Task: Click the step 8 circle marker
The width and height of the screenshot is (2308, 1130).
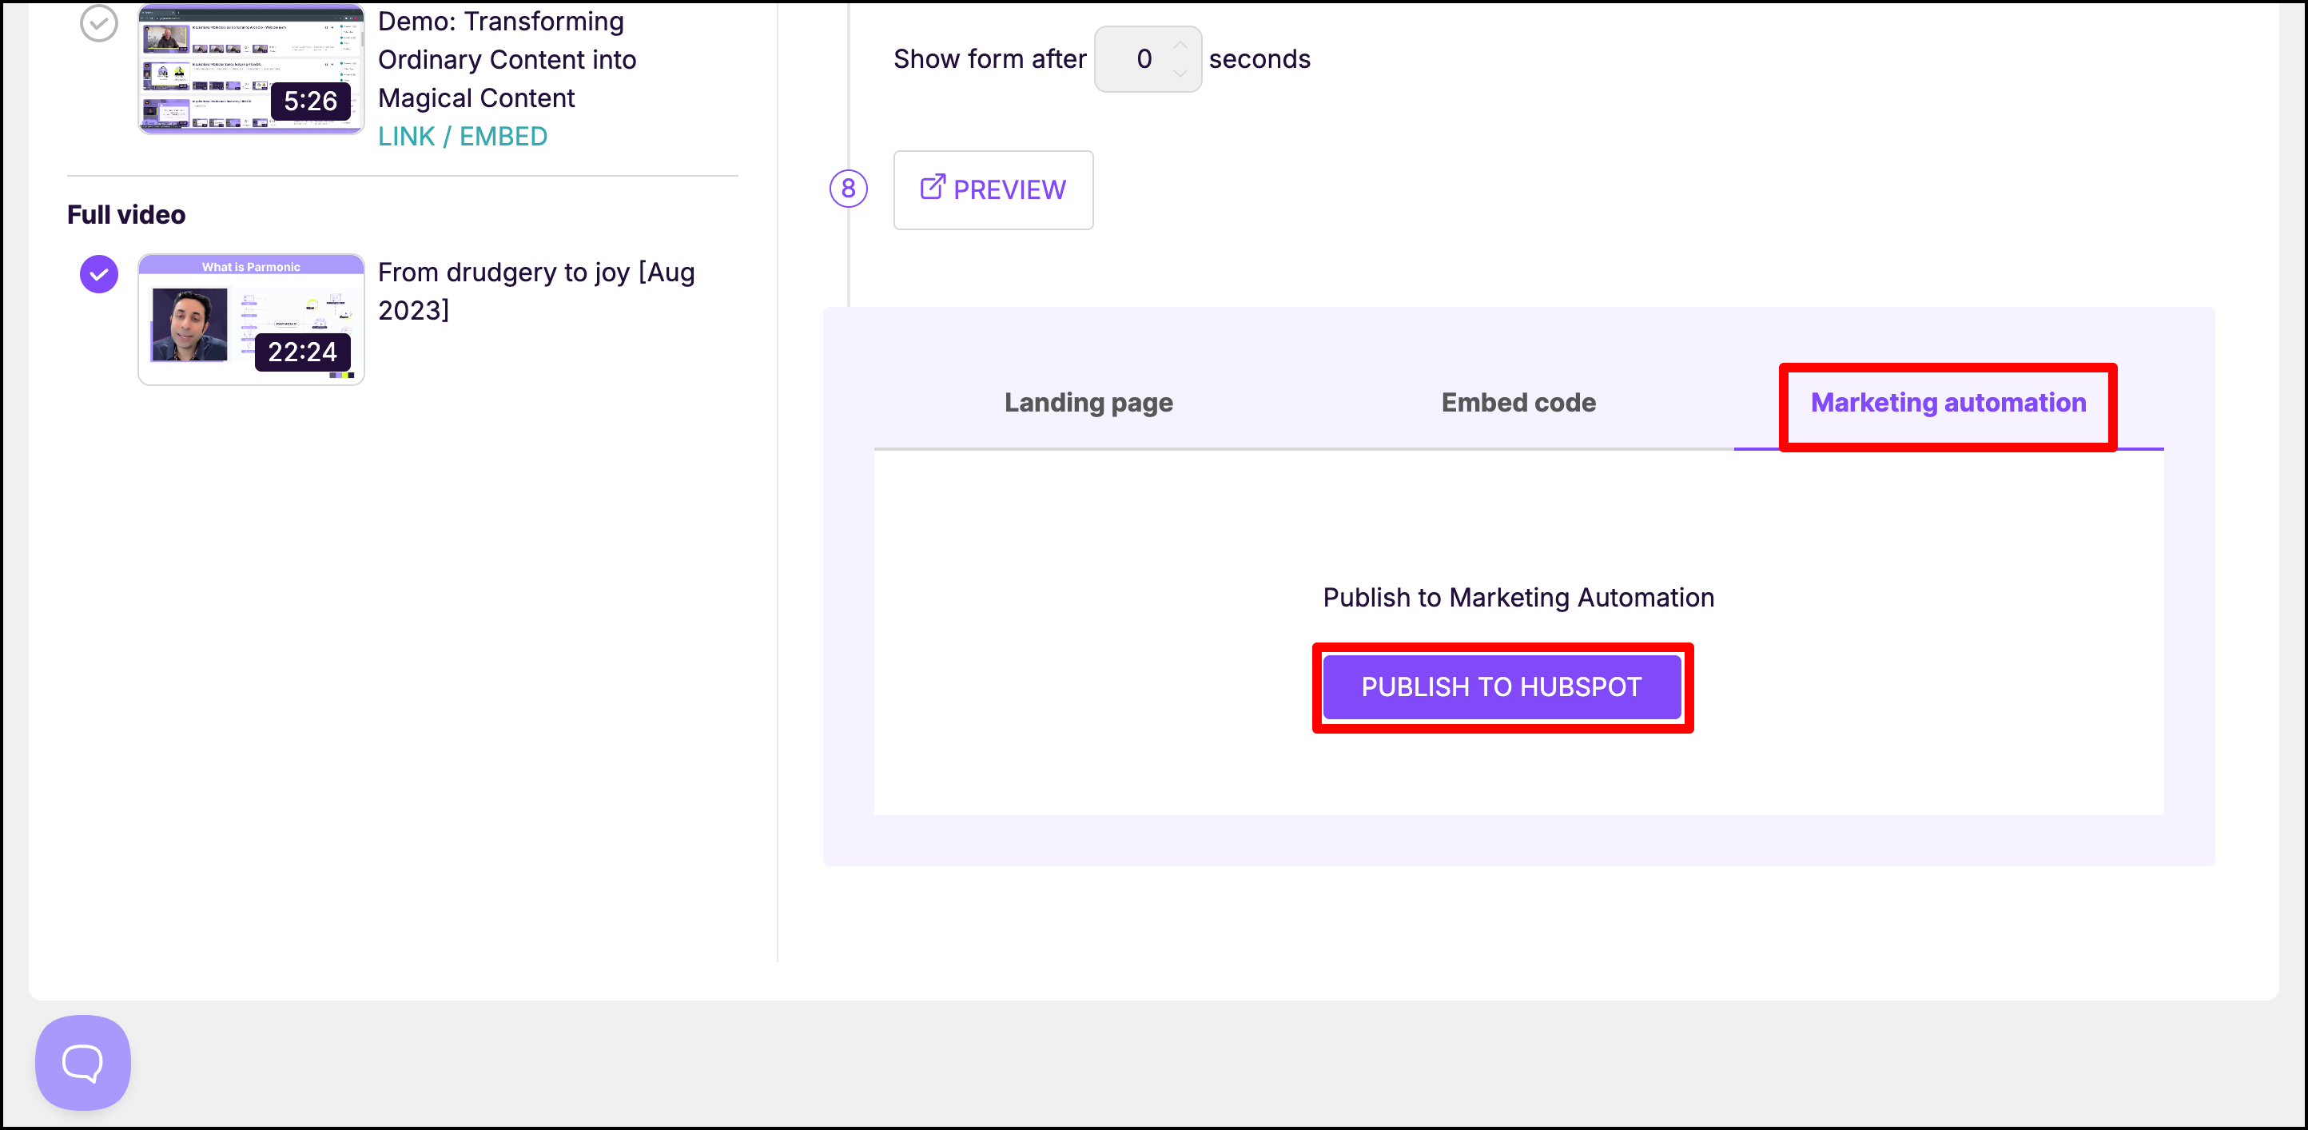Action: click(x=848, y=189)
